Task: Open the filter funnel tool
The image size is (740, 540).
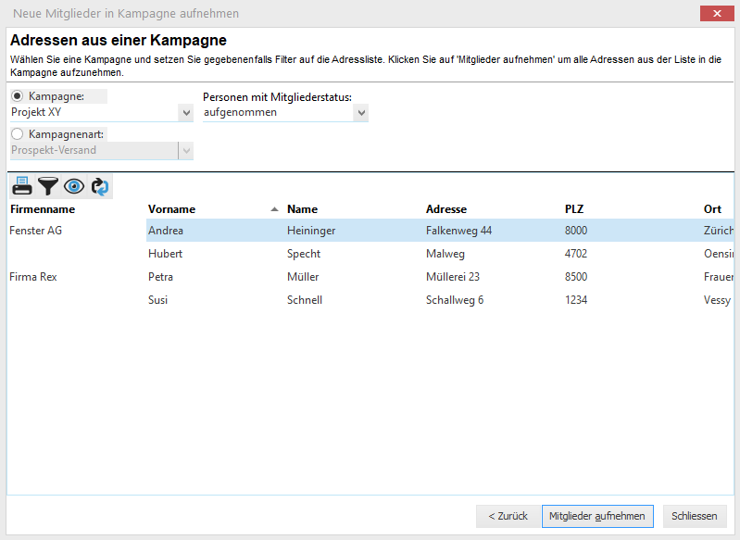Action: (x=48, y=186)
